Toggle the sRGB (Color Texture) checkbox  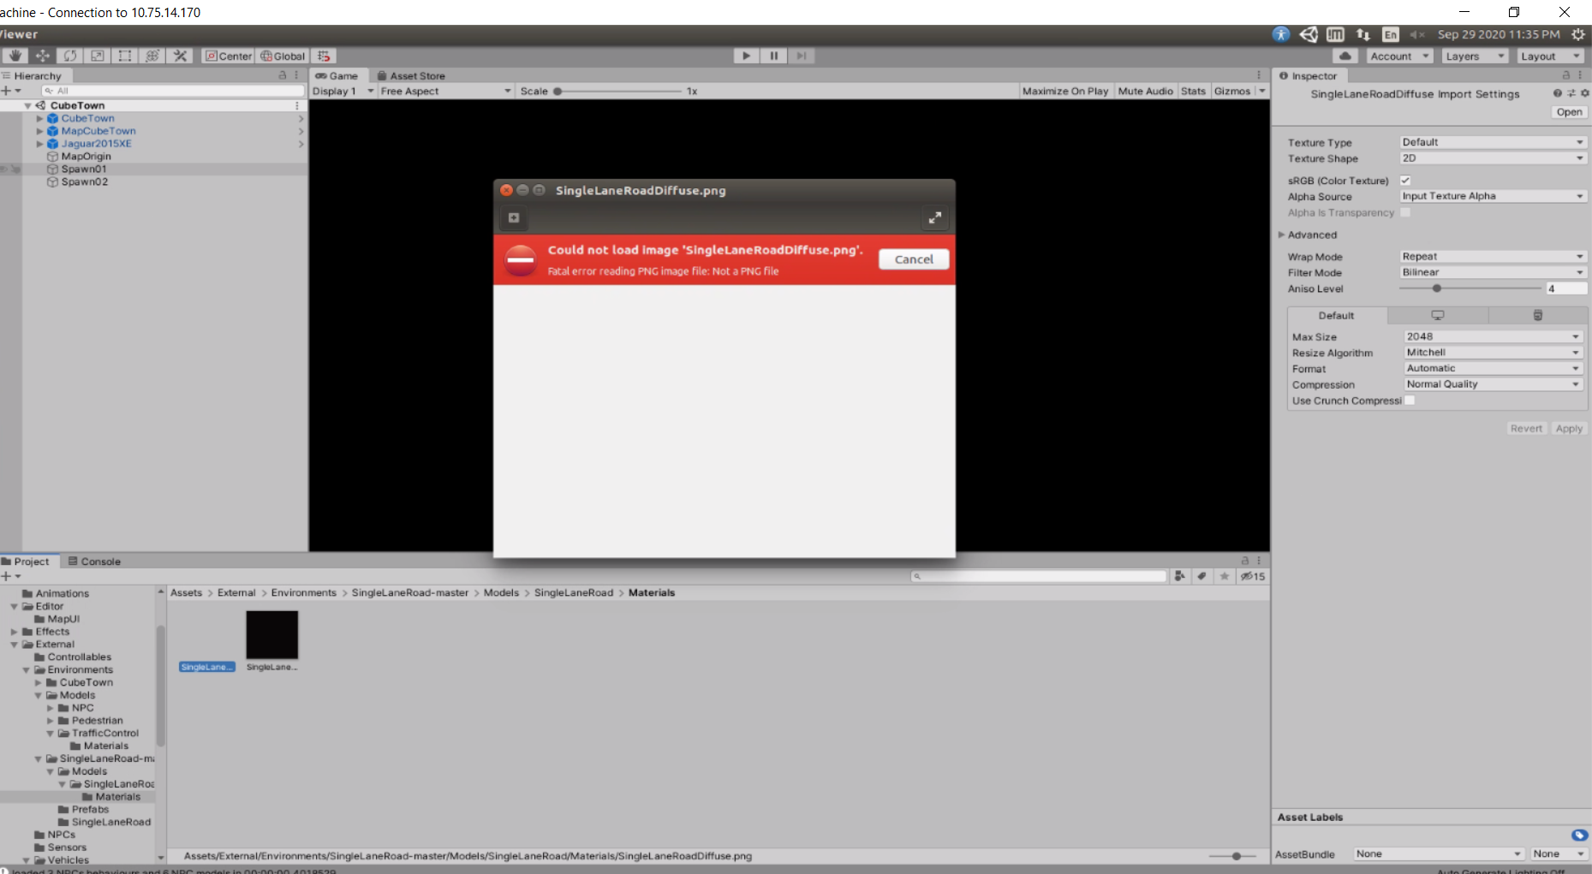point(1405,180)
